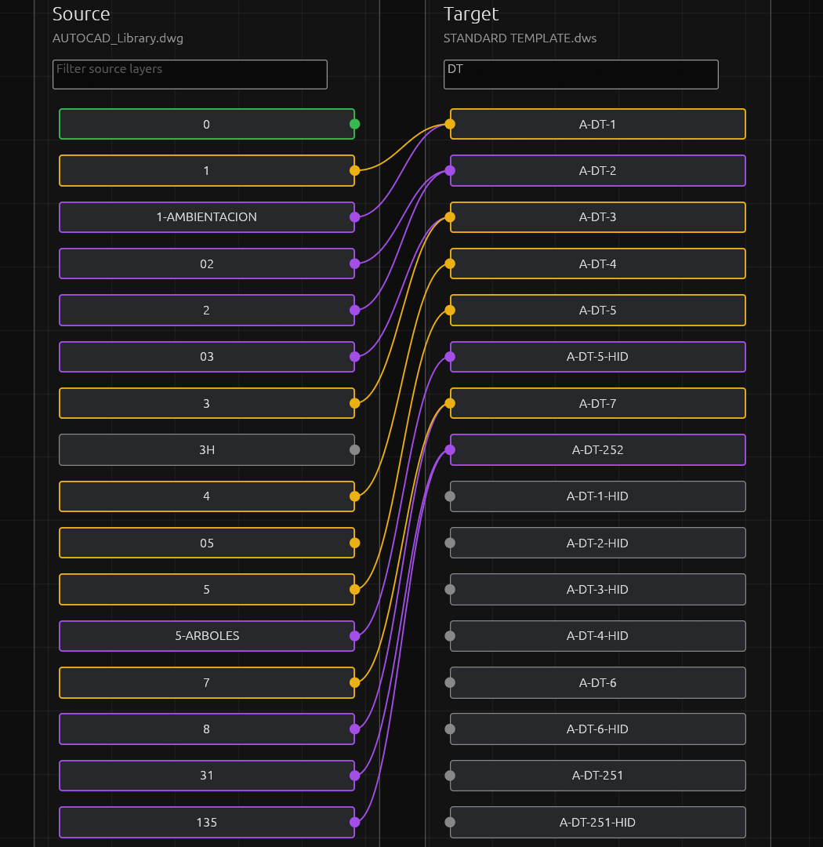Click purple output port of 1-AMBIENTACION
Viewport: 823px width, 847px height.
(355, 217)
